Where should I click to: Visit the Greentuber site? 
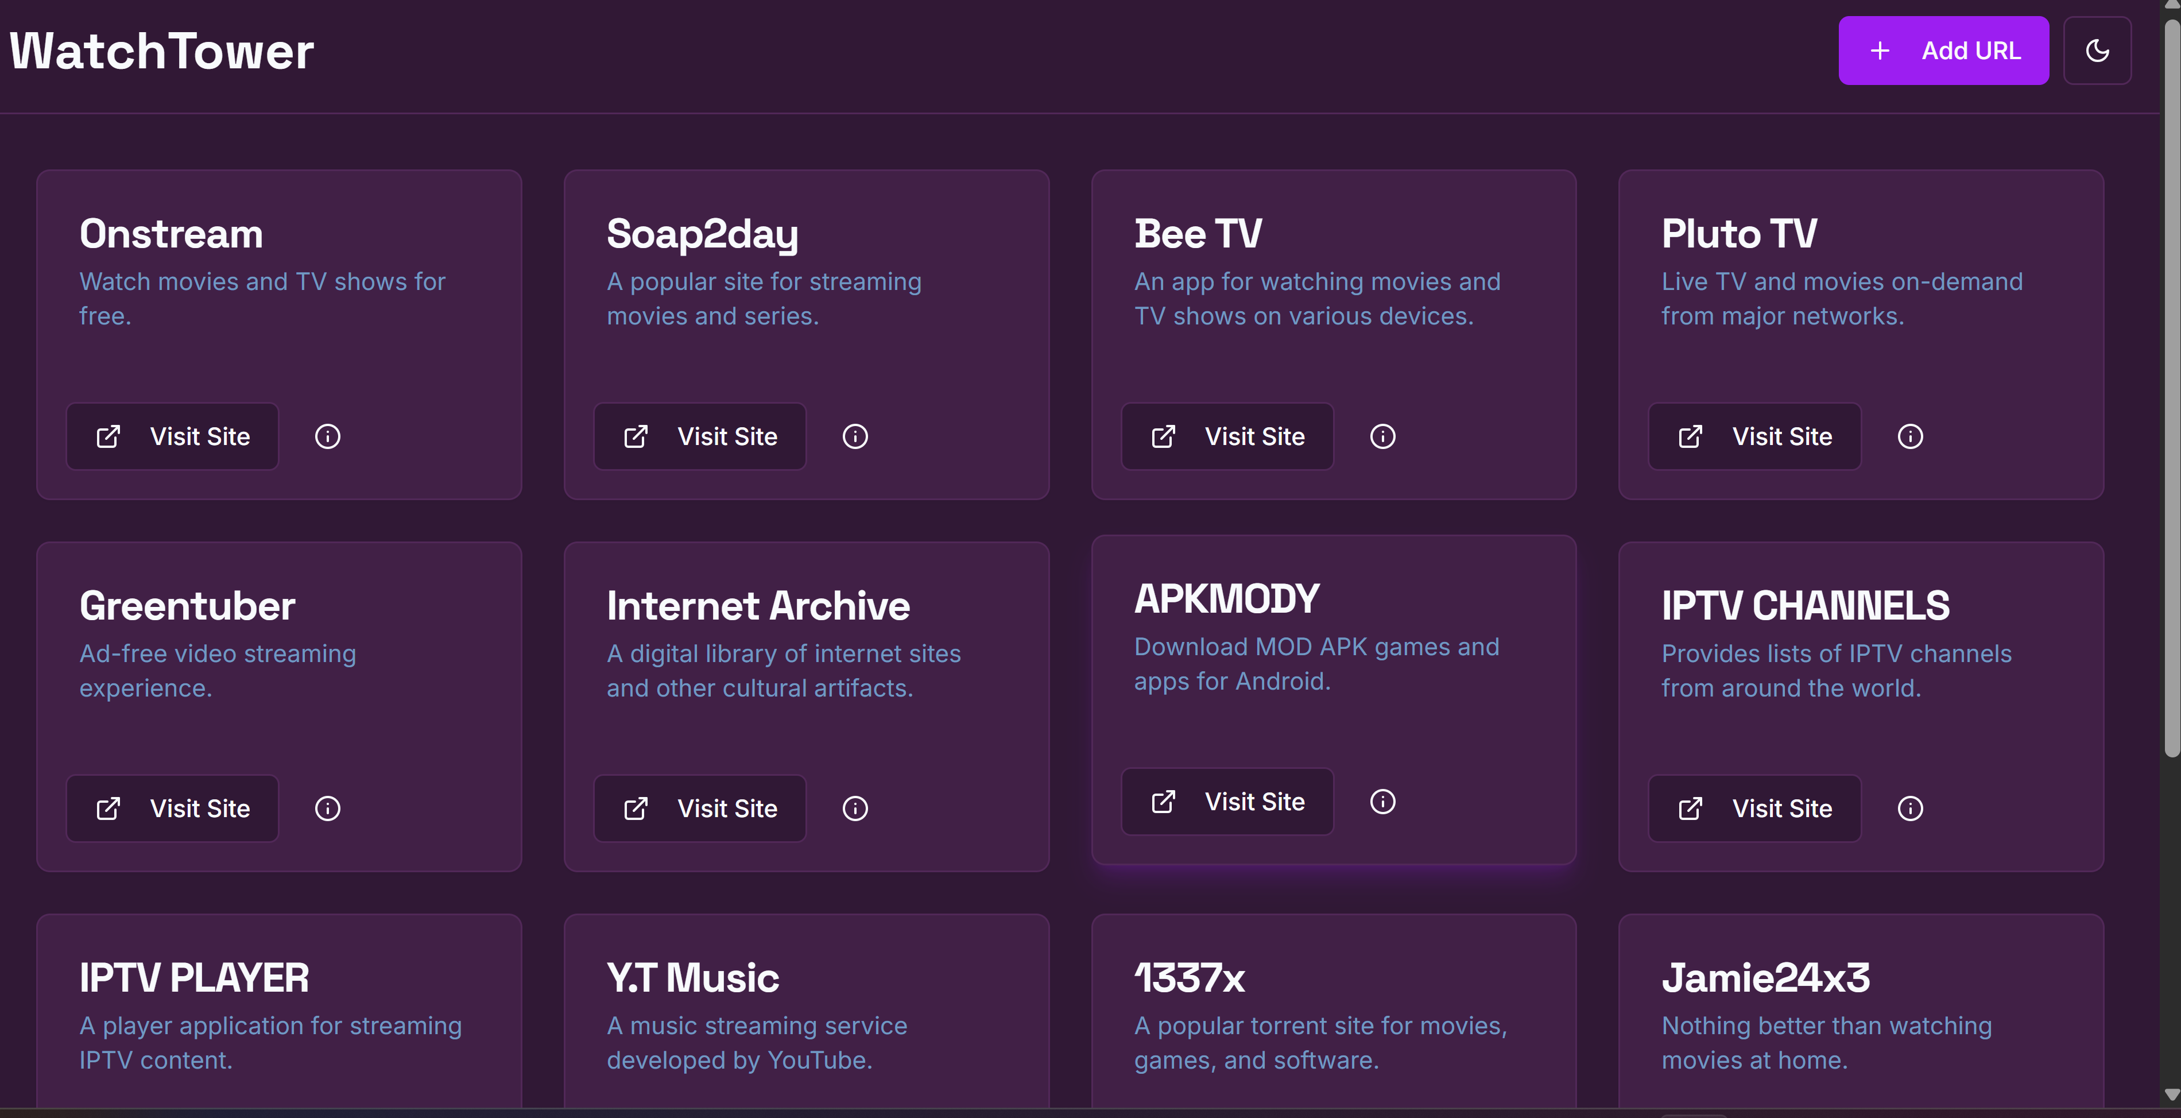pyautogui.click(x=173, y=808)
